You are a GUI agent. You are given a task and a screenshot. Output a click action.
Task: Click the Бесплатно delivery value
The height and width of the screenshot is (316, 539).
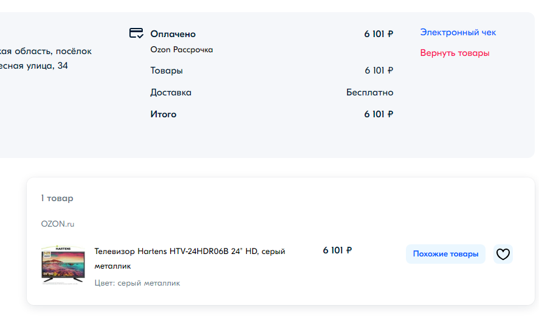click(x=369, y=92)
